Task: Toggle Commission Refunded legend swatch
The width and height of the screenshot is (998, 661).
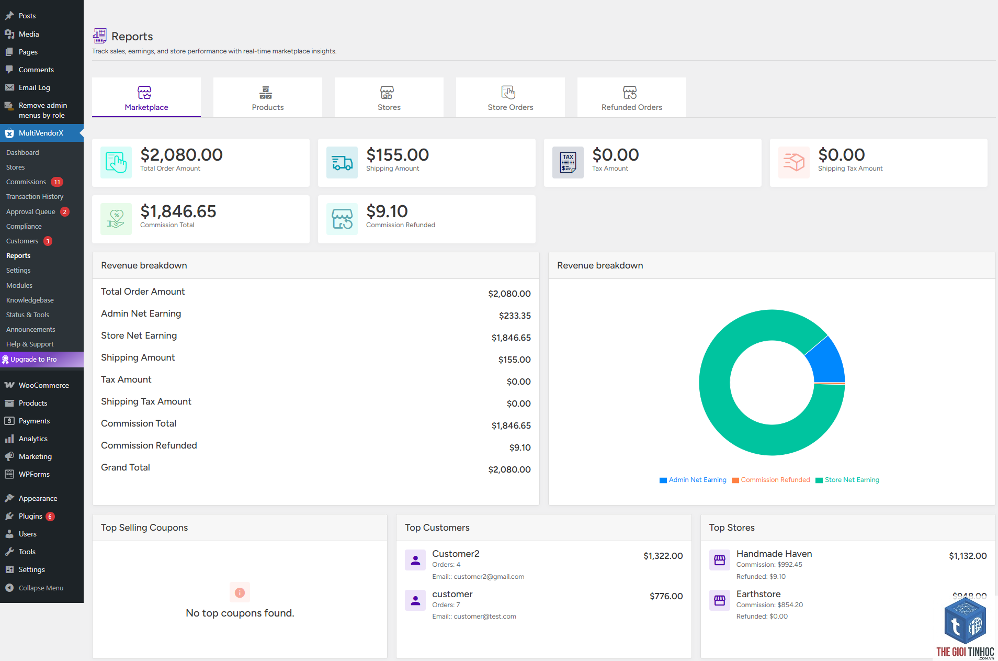Action: (x=735, y=480)
